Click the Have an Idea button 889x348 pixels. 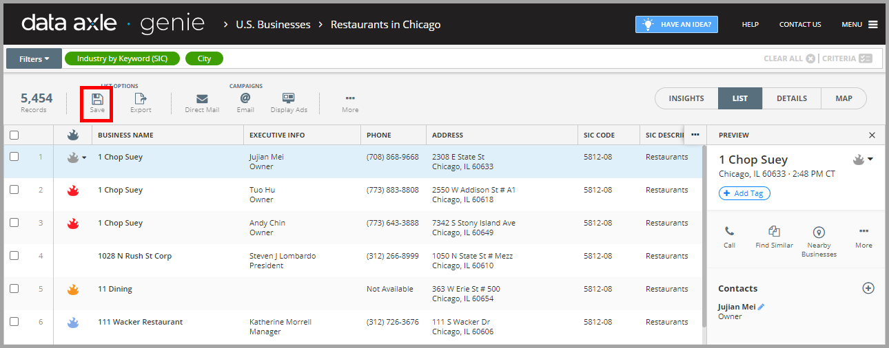tap(677, 24)
